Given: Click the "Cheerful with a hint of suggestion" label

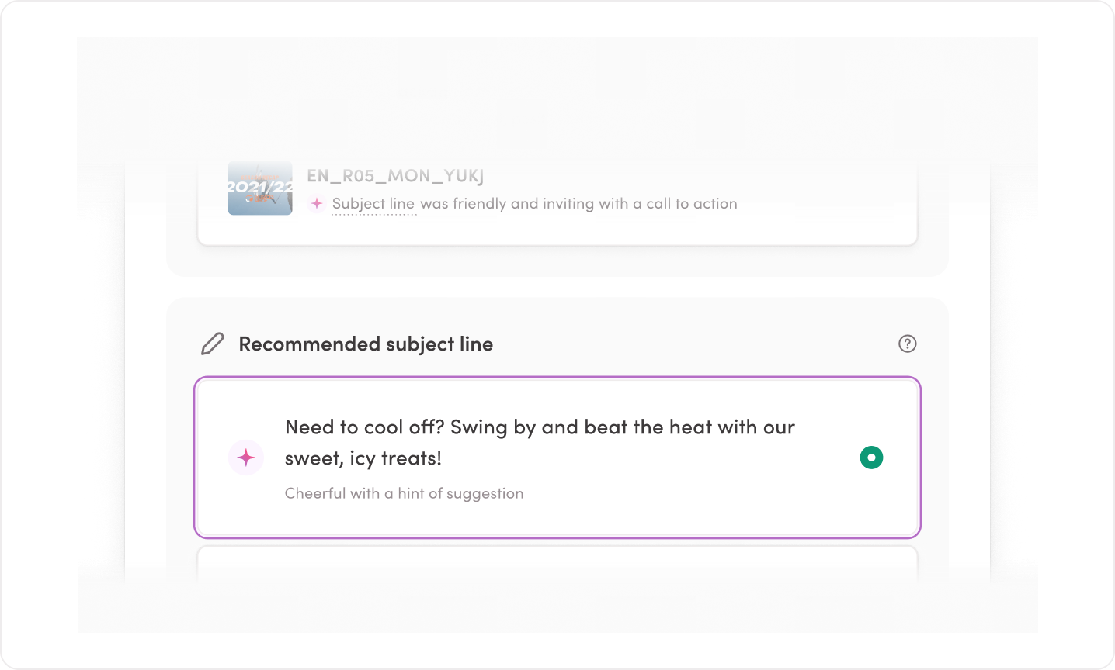Looking at the screenshot, I should [404, 493].
